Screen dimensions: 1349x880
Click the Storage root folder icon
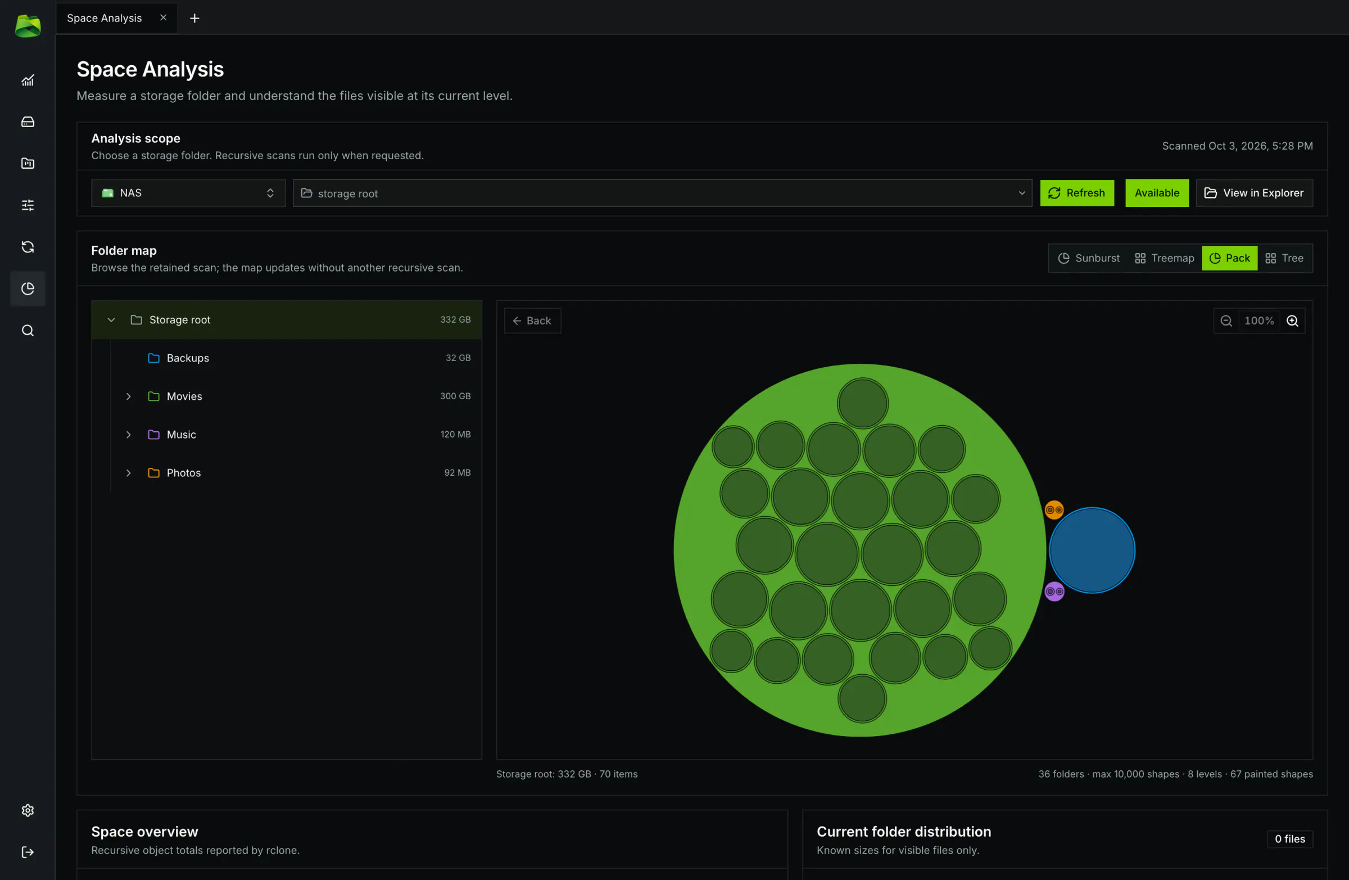(x=136, y=320)
